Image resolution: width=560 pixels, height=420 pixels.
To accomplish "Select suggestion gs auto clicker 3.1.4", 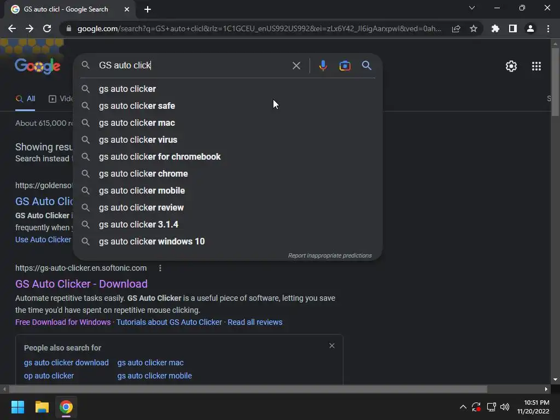I will [x=227, y=225].
